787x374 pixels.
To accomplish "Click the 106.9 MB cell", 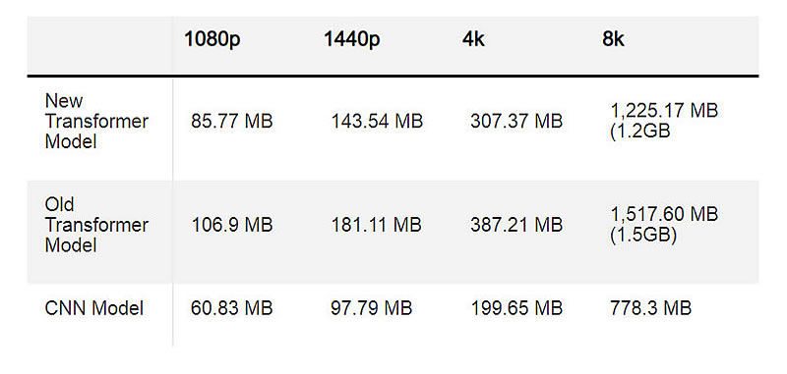I will click(x=232, y=226).
